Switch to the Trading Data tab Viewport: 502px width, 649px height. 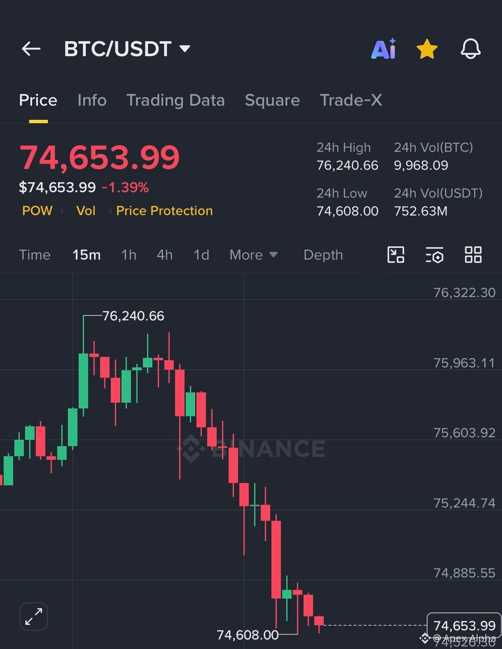[176, 100]
